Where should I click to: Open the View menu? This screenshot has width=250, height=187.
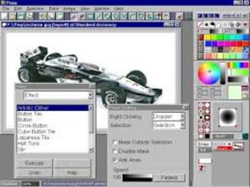85,9
